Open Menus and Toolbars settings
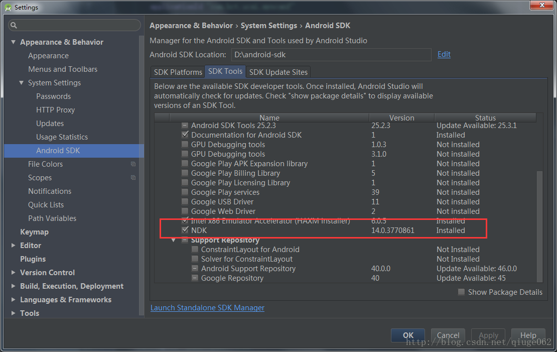 (63, 69)
